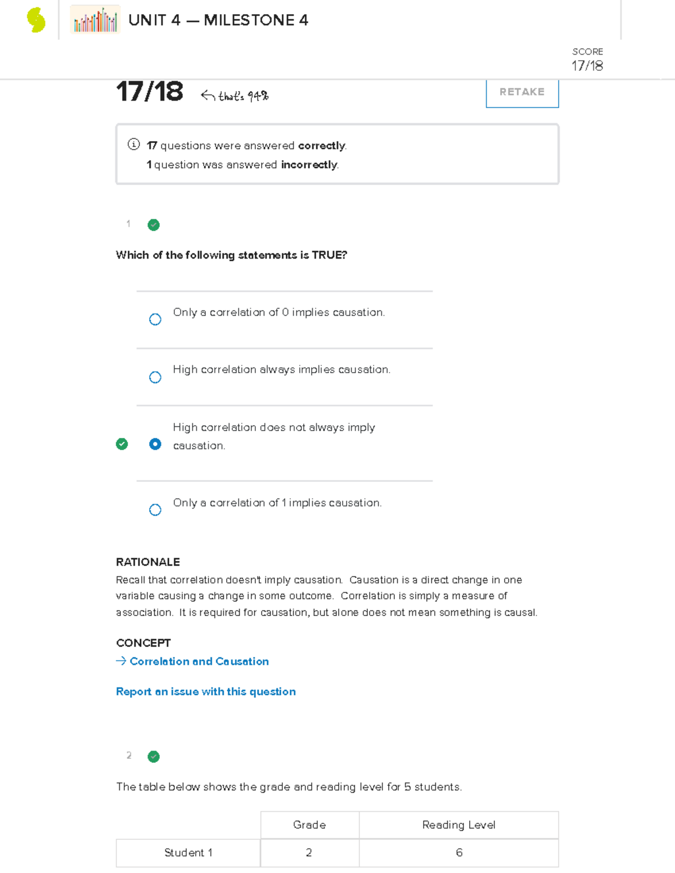The width and height of the screenshot is (675, 873).
Task: Click the Reading Level column header
Action: [x=458, y=825]
